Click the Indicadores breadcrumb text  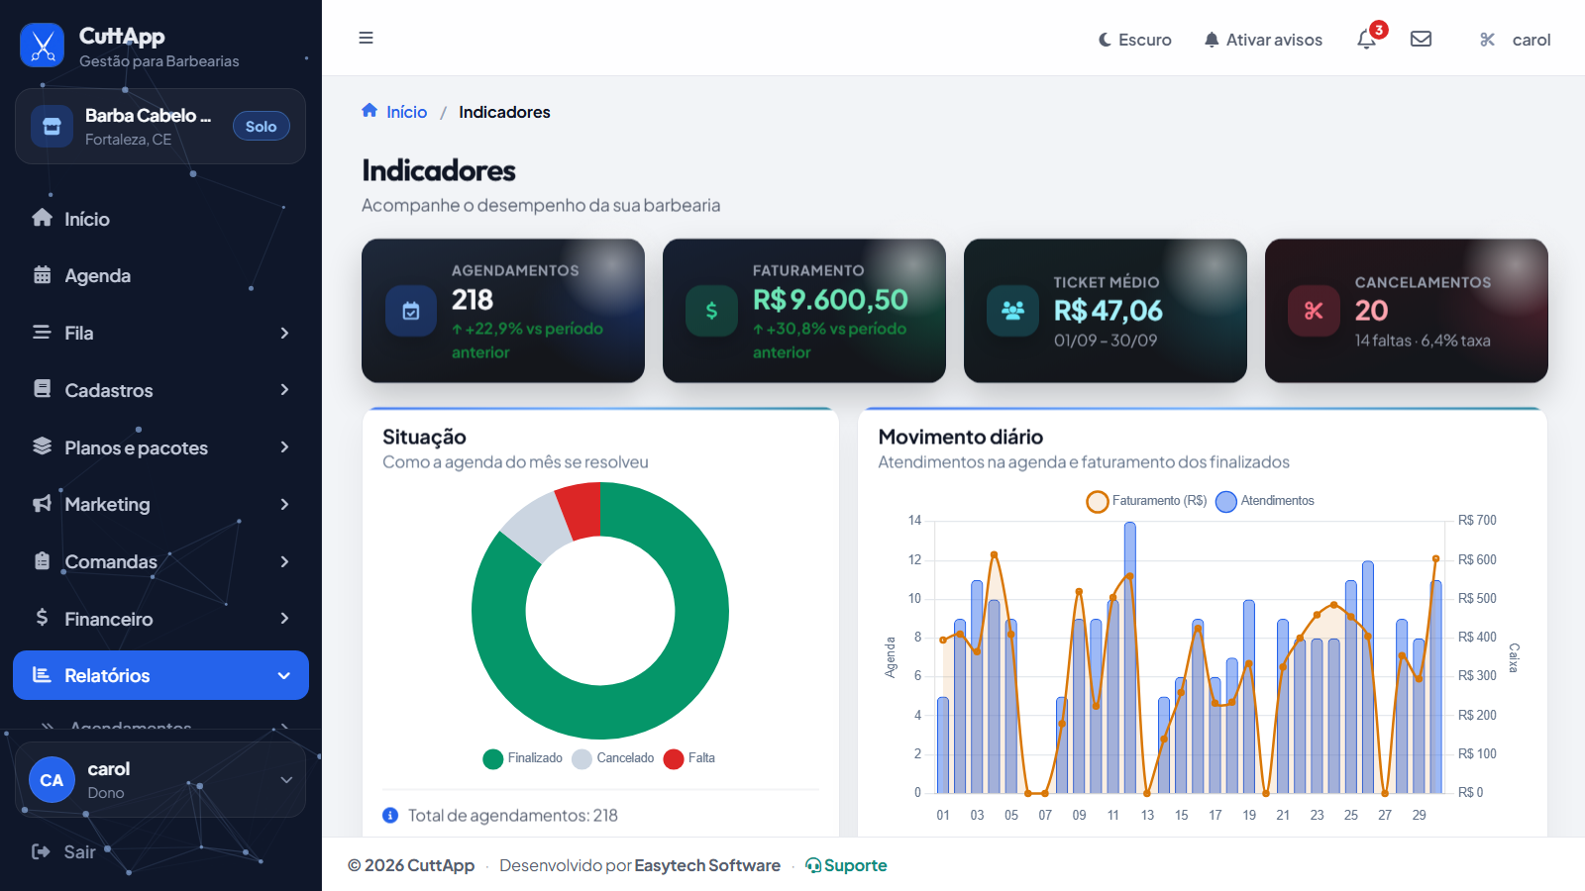coord(504,112)
